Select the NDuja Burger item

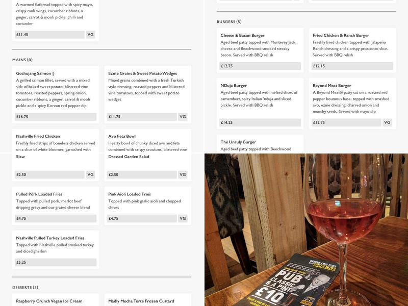point(260,104)
